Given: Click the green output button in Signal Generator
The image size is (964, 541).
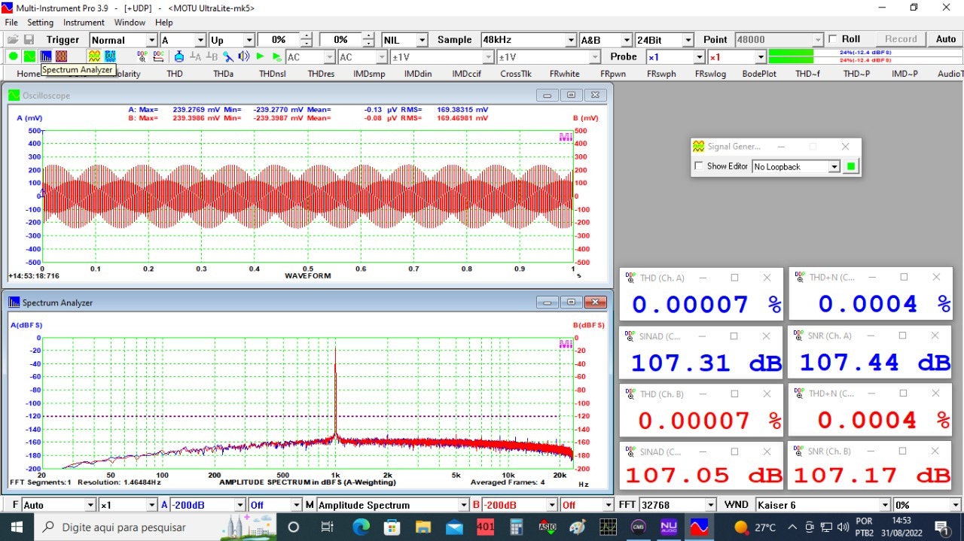Looking at the screenshot, I should click(x=852, y=166).
